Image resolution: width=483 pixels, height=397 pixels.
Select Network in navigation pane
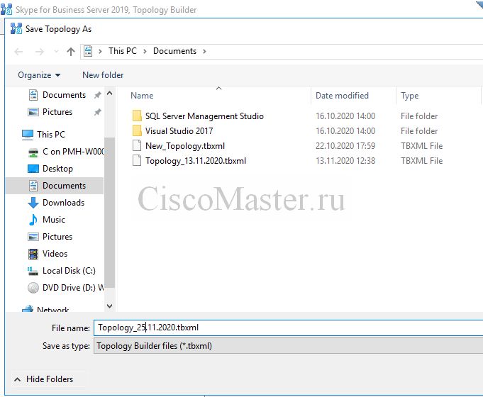53,309
